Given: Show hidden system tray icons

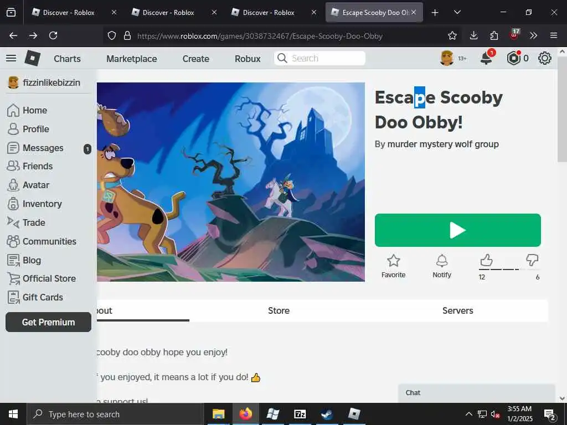Looking at the screenshot, I should (468, 414).
